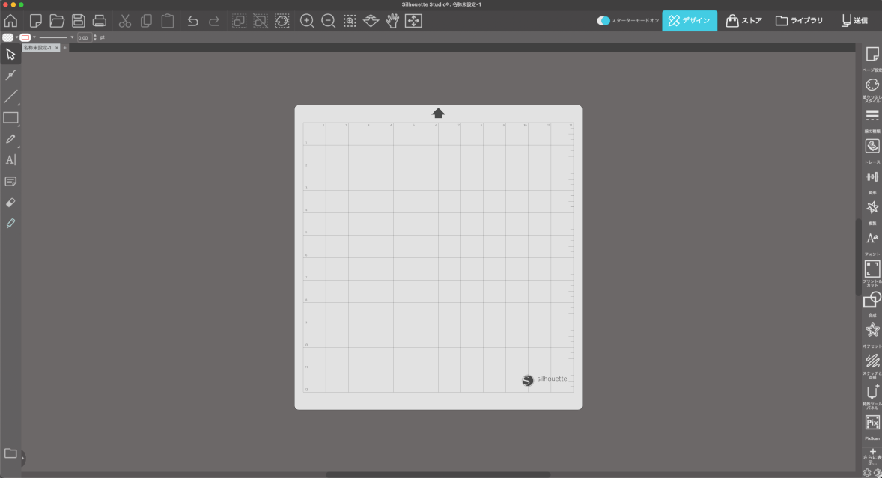This screenshot has height=478, width=882.
Task: Open the Page Setup (ページ設定) panel
Action: click(x=872, y=54)
